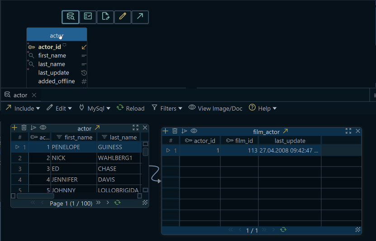
Task: Delete row using actor grid trash icon
Action: (24, 127)
